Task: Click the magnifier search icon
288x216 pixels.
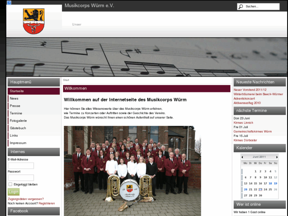Action: pyautogui.click(x=240, y=7)
